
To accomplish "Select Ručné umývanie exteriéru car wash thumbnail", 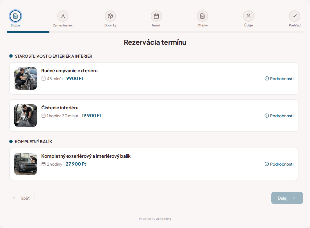I will (x=26, y=78).
